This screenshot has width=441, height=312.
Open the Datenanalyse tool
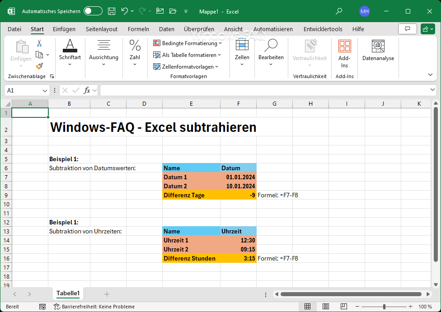pyautogui.click(x=378, y=51)
